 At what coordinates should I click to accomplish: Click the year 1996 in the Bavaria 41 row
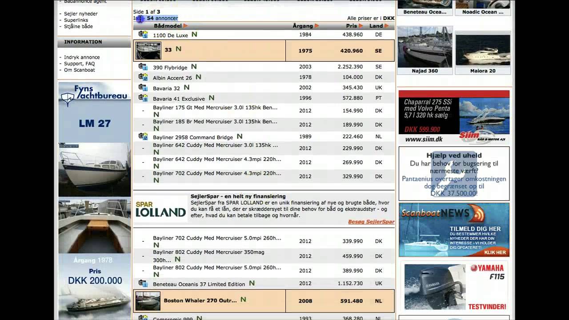click(305, 98)
